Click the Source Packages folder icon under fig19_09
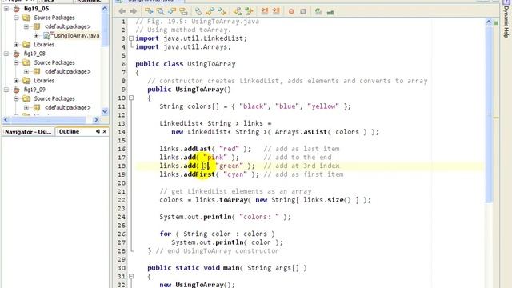512x288 pixels. pyautogui.click(x=26, y=98)
